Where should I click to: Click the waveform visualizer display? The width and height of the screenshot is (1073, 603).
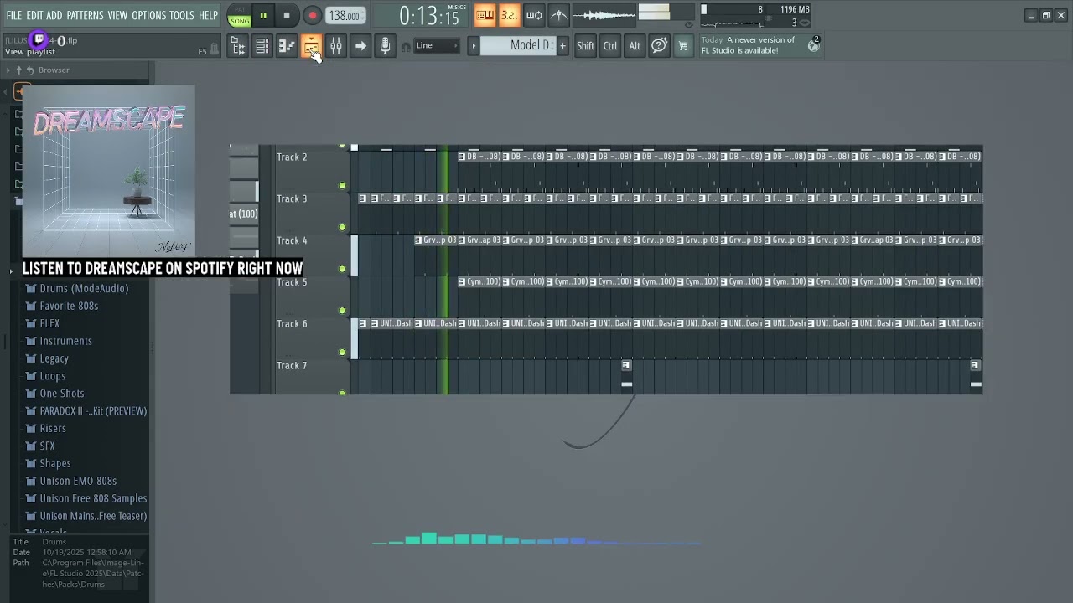tap(604, 15)
